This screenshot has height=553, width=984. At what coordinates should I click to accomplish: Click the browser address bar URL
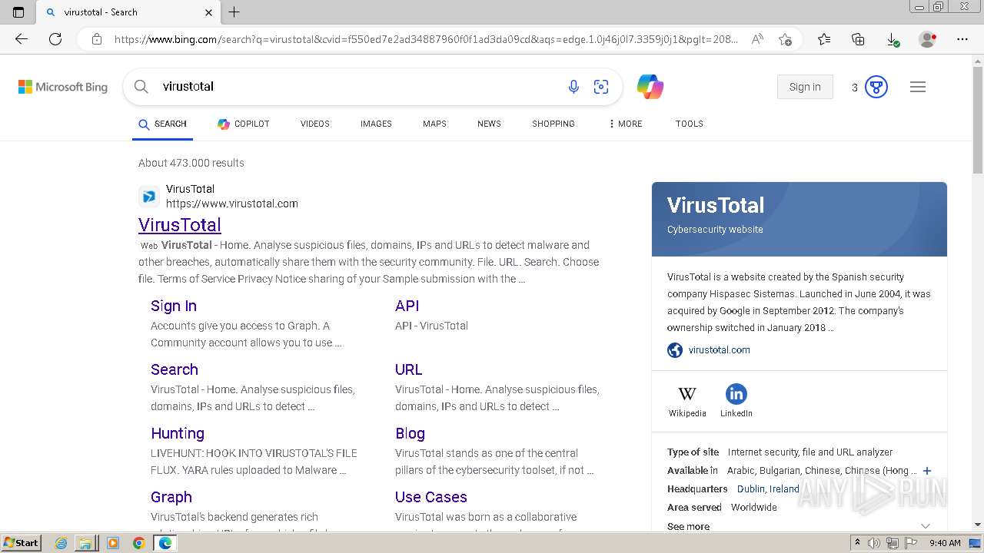[x=426, y=39]
